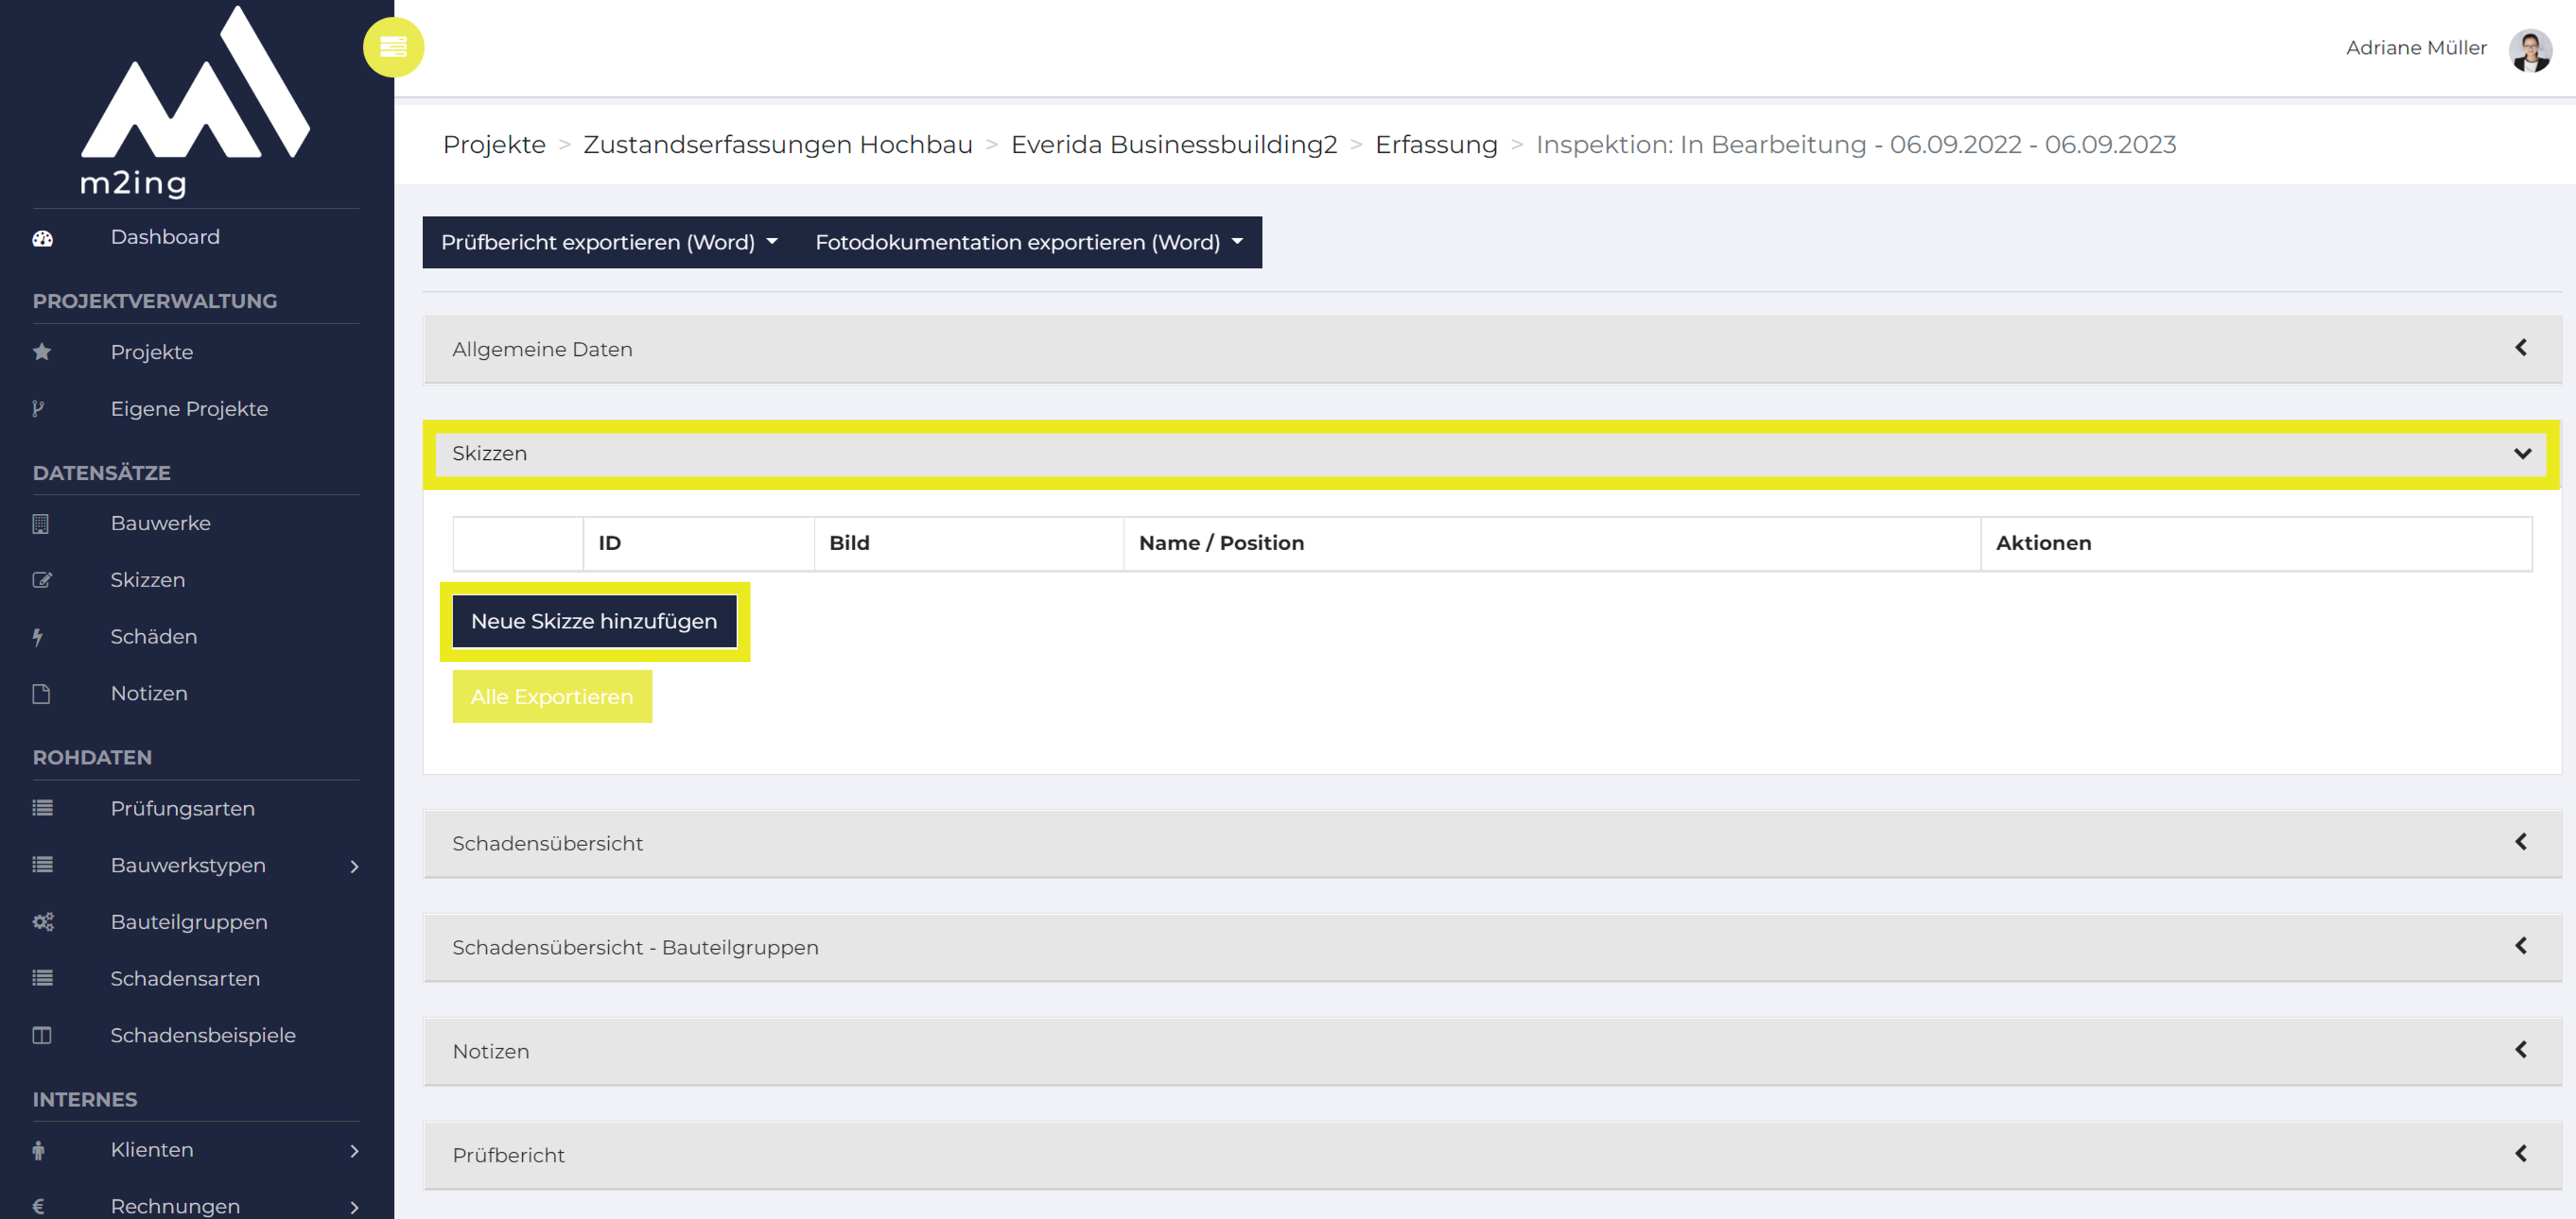Screen dimensions: 2576x1219
Task: Click the Neue Skizze hinzufügen button
Action: pos(595,621)
